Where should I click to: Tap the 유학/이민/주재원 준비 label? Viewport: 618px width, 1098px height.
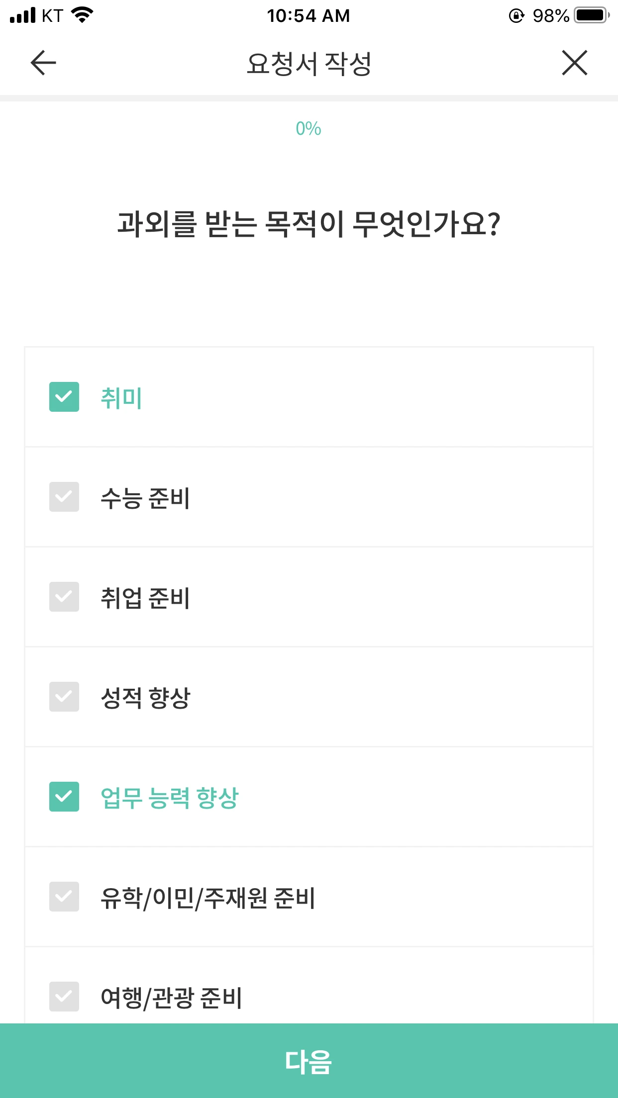pos(208,898)
